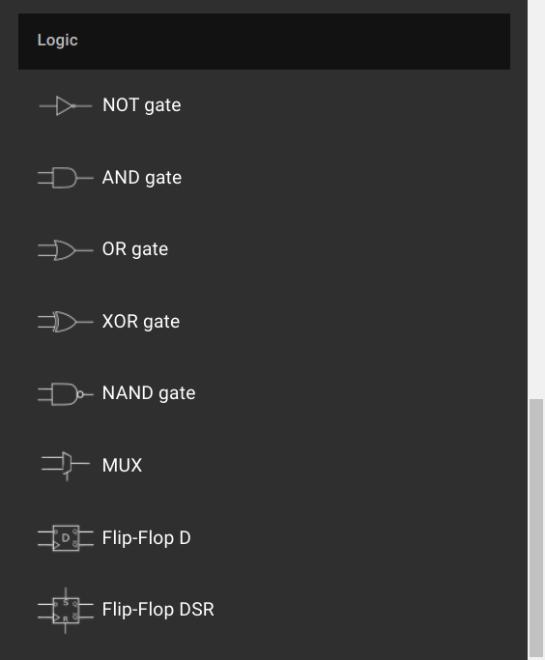Choose the OR gate symbol icon
Viewport: 545px width, 660px height.
coord(66,250)
